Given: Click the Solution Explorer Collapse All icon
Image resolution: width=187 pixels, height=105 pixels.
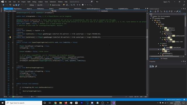Looking at the screenshot, I should tap(169, 11).
